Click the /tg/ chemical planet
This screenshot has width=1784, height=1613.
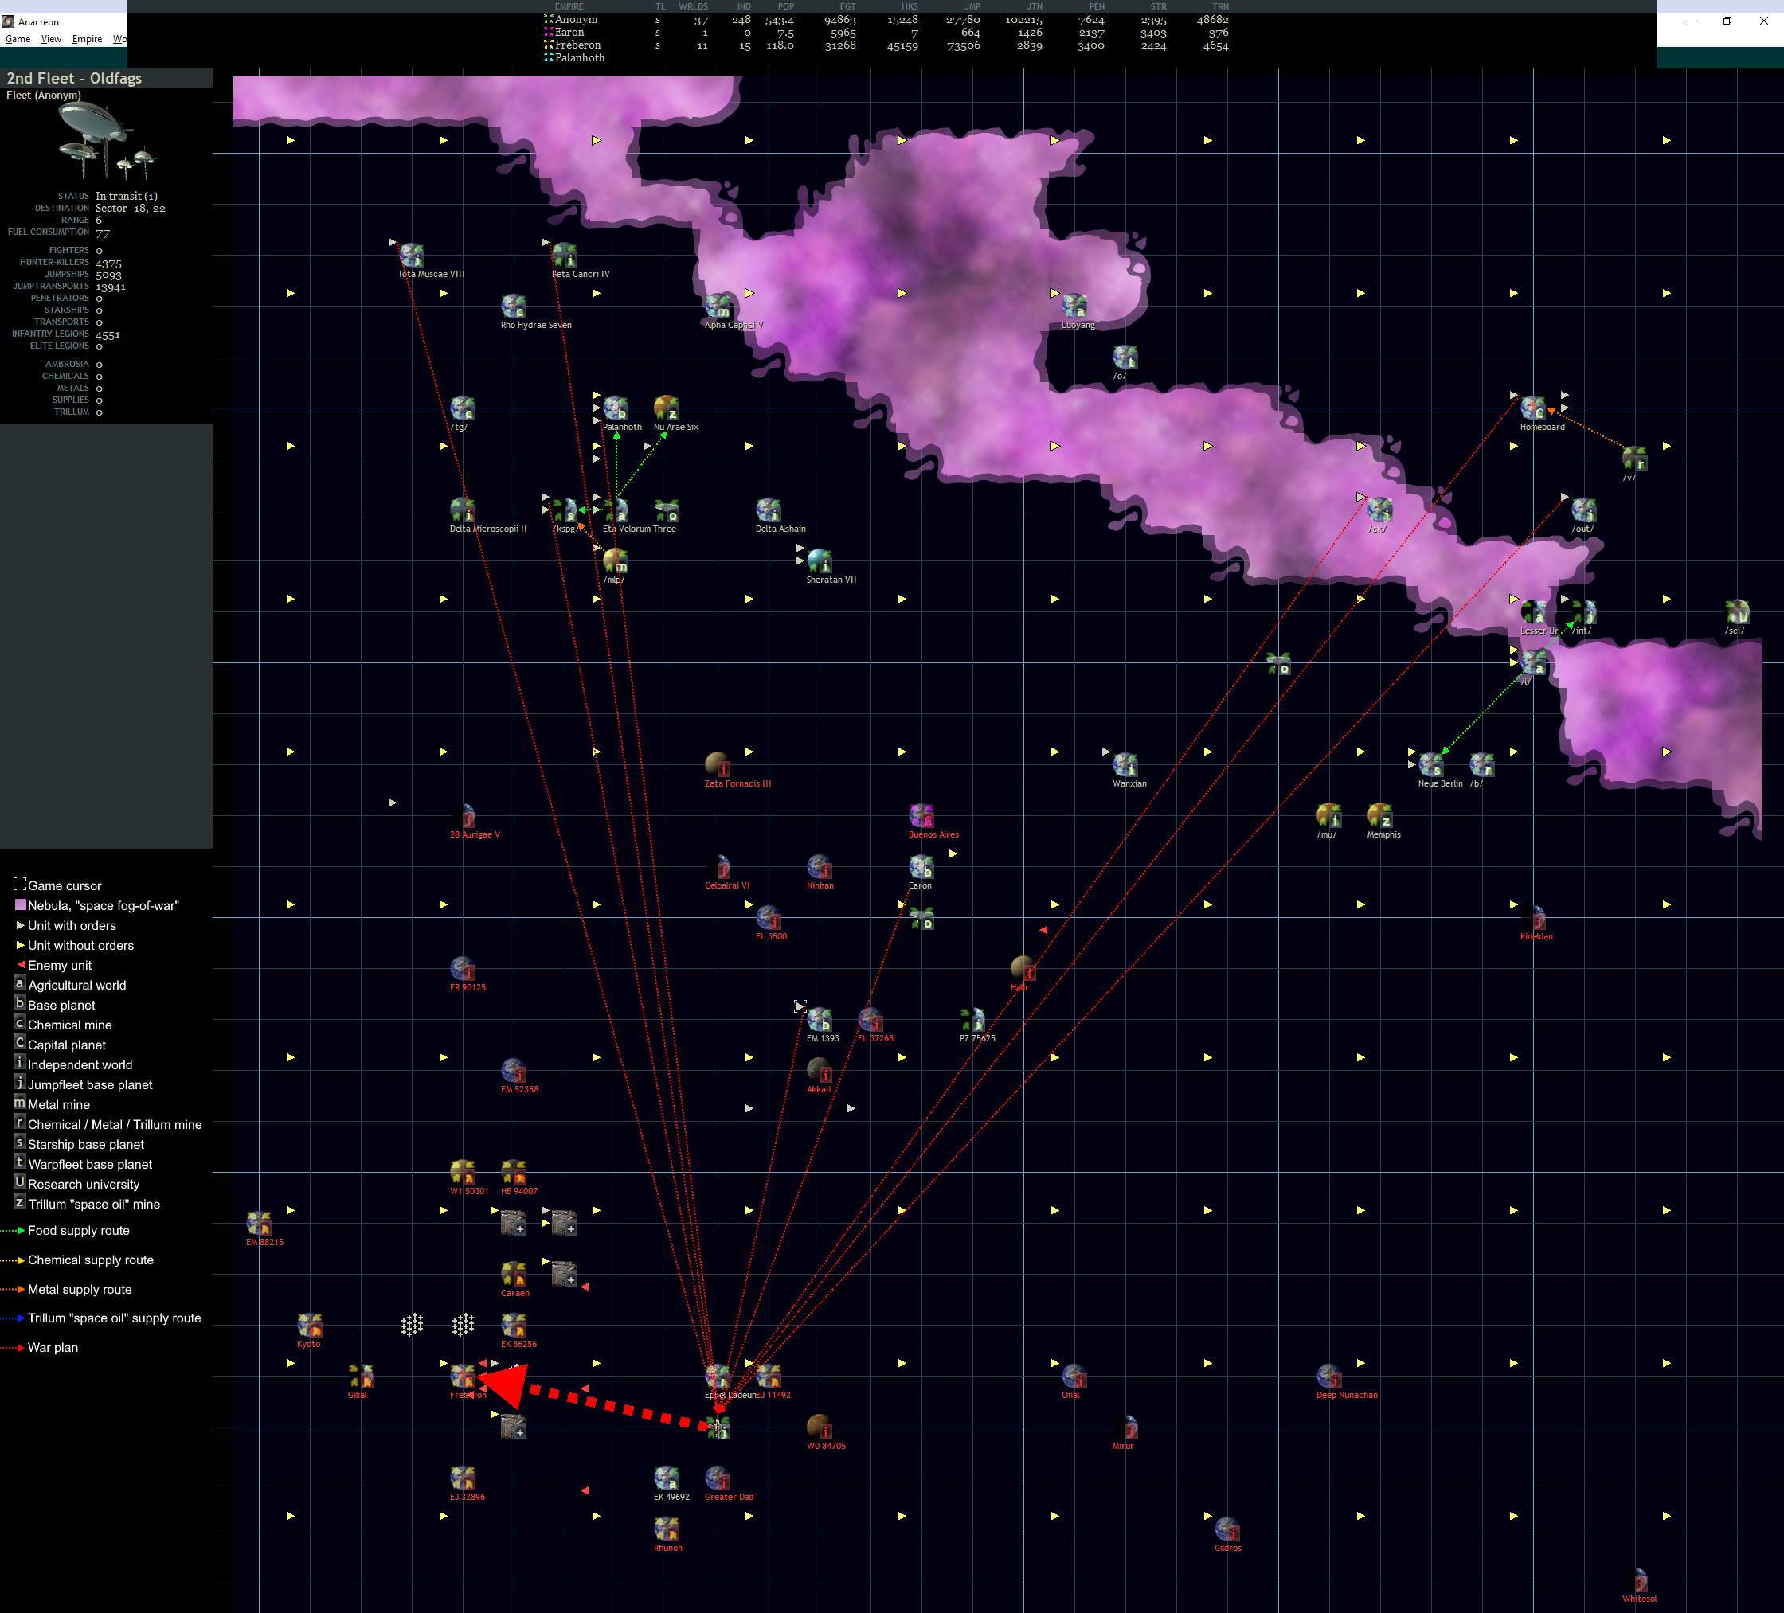coord(463,408)
